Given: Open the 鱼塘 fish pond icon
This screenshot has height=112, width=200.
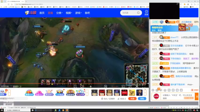Looking at the screenshot, I should coord(3,93).
